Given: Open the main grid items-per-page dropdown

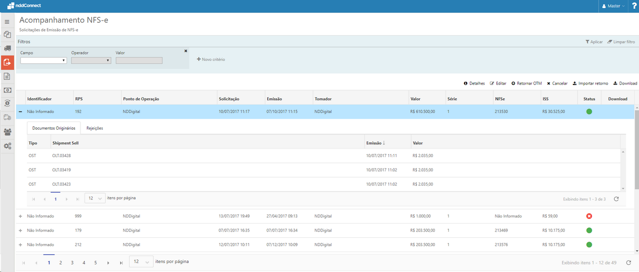Looking at the screenshot, I should coord(141,262).
